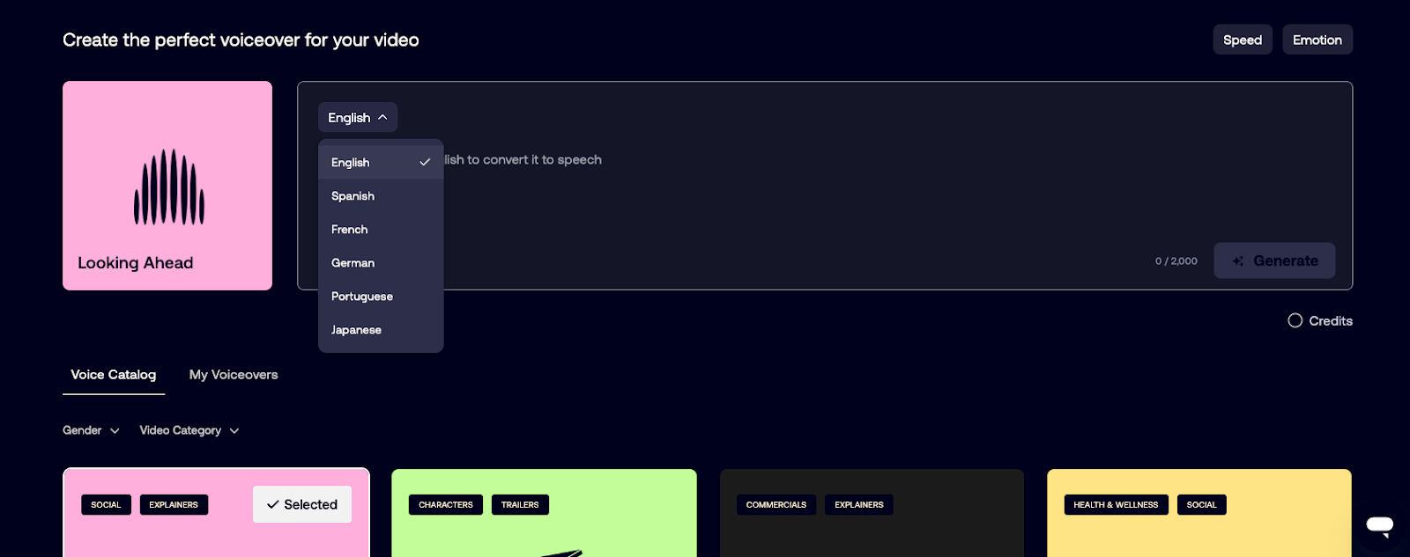Click the Selected button on pink card
Viewport: 1410px width, 557px height.
(x=302, y=504)
